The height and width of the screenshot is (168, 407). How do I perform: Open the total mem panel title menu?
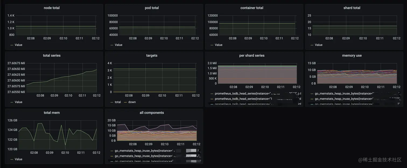(52, 113)
